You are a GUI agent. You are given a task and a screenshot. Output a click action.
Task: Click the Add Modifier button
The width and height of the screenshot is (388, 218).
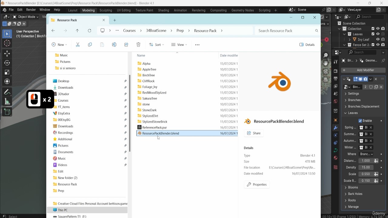click(363, 70)
